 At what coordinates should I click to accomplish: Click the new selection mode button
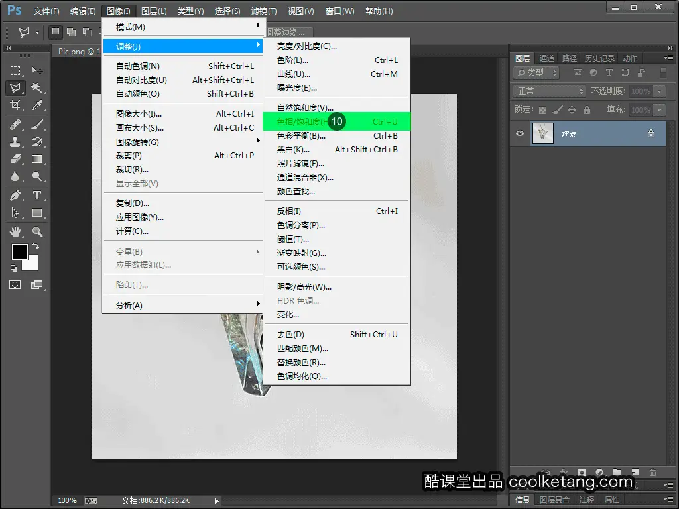coord(56,32)
